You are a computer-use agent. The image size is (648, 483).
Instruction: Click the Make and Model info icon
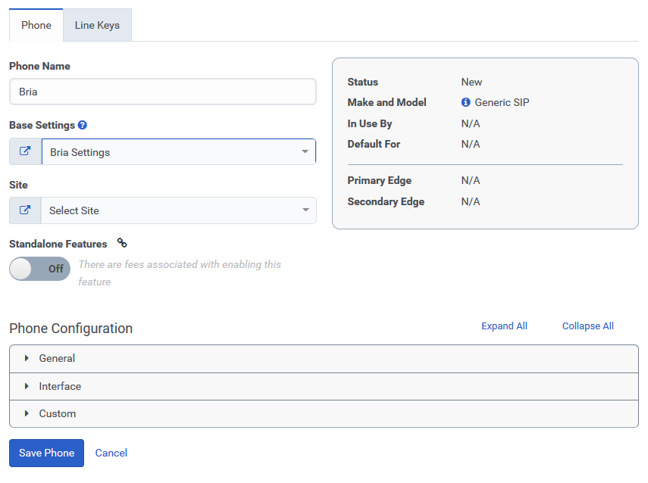coord(466,102)
